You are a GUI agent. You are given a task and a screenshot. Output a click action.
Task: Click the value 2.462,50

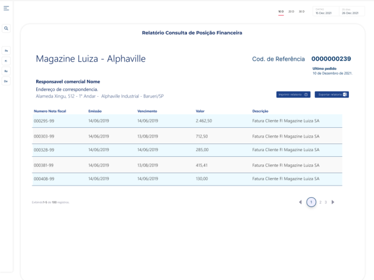pos(204,121)
